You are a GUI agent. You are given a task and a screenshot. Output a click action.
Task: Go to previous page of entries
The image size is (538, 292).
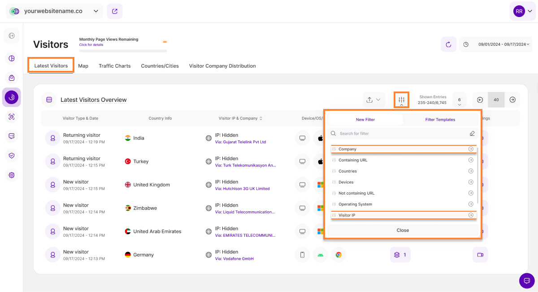480,100
